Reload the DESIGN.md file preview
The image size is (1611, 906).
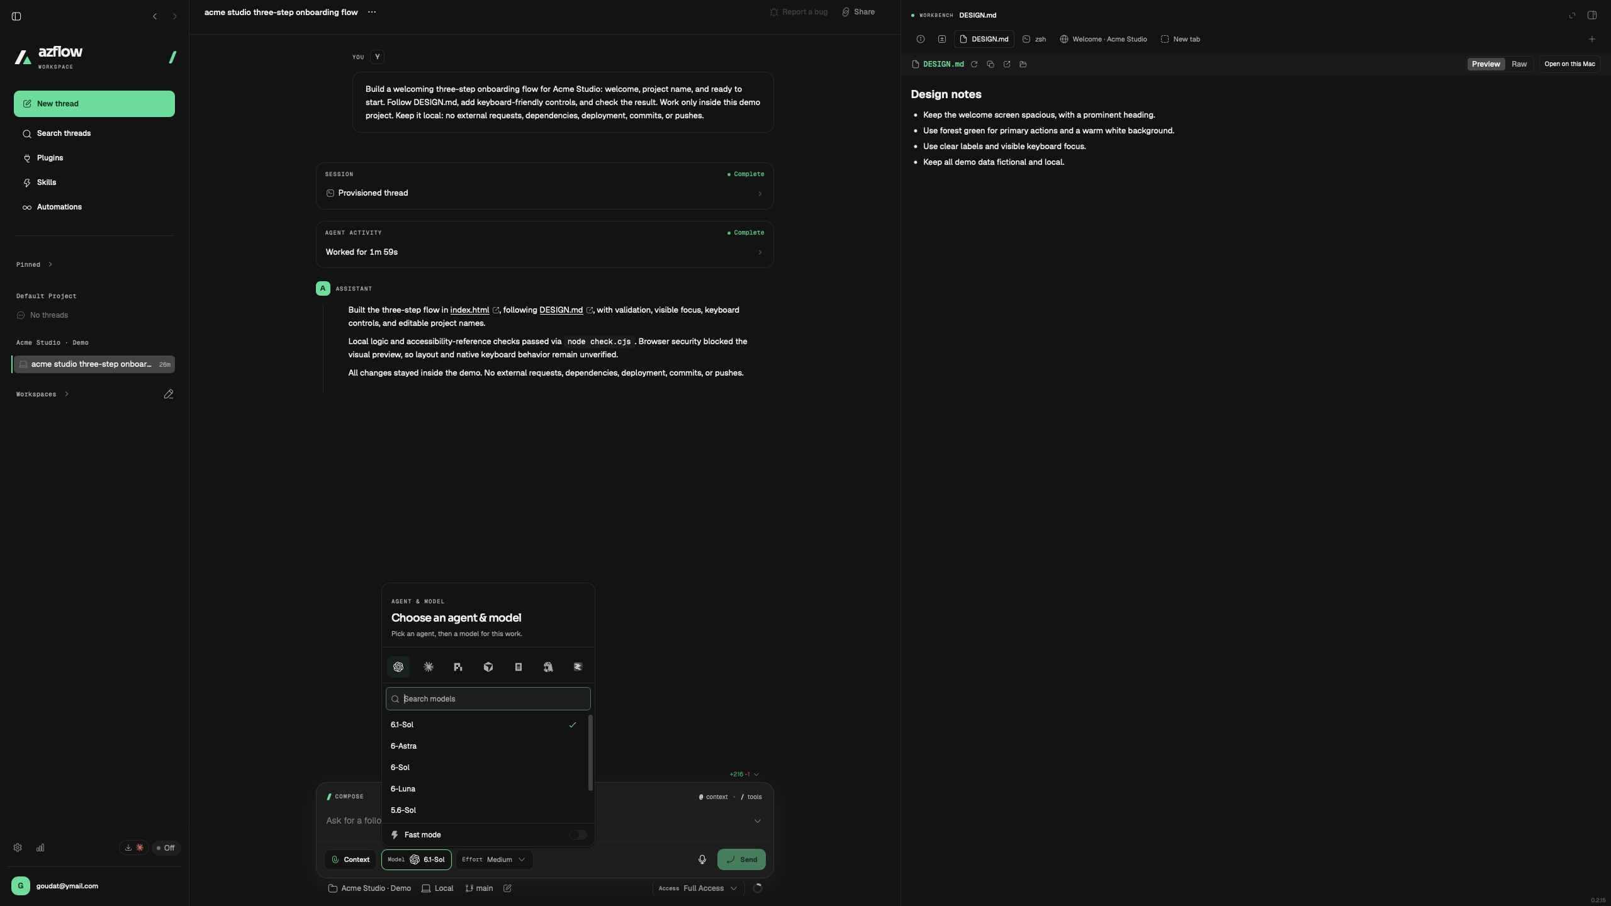click(x=974, y=64)
